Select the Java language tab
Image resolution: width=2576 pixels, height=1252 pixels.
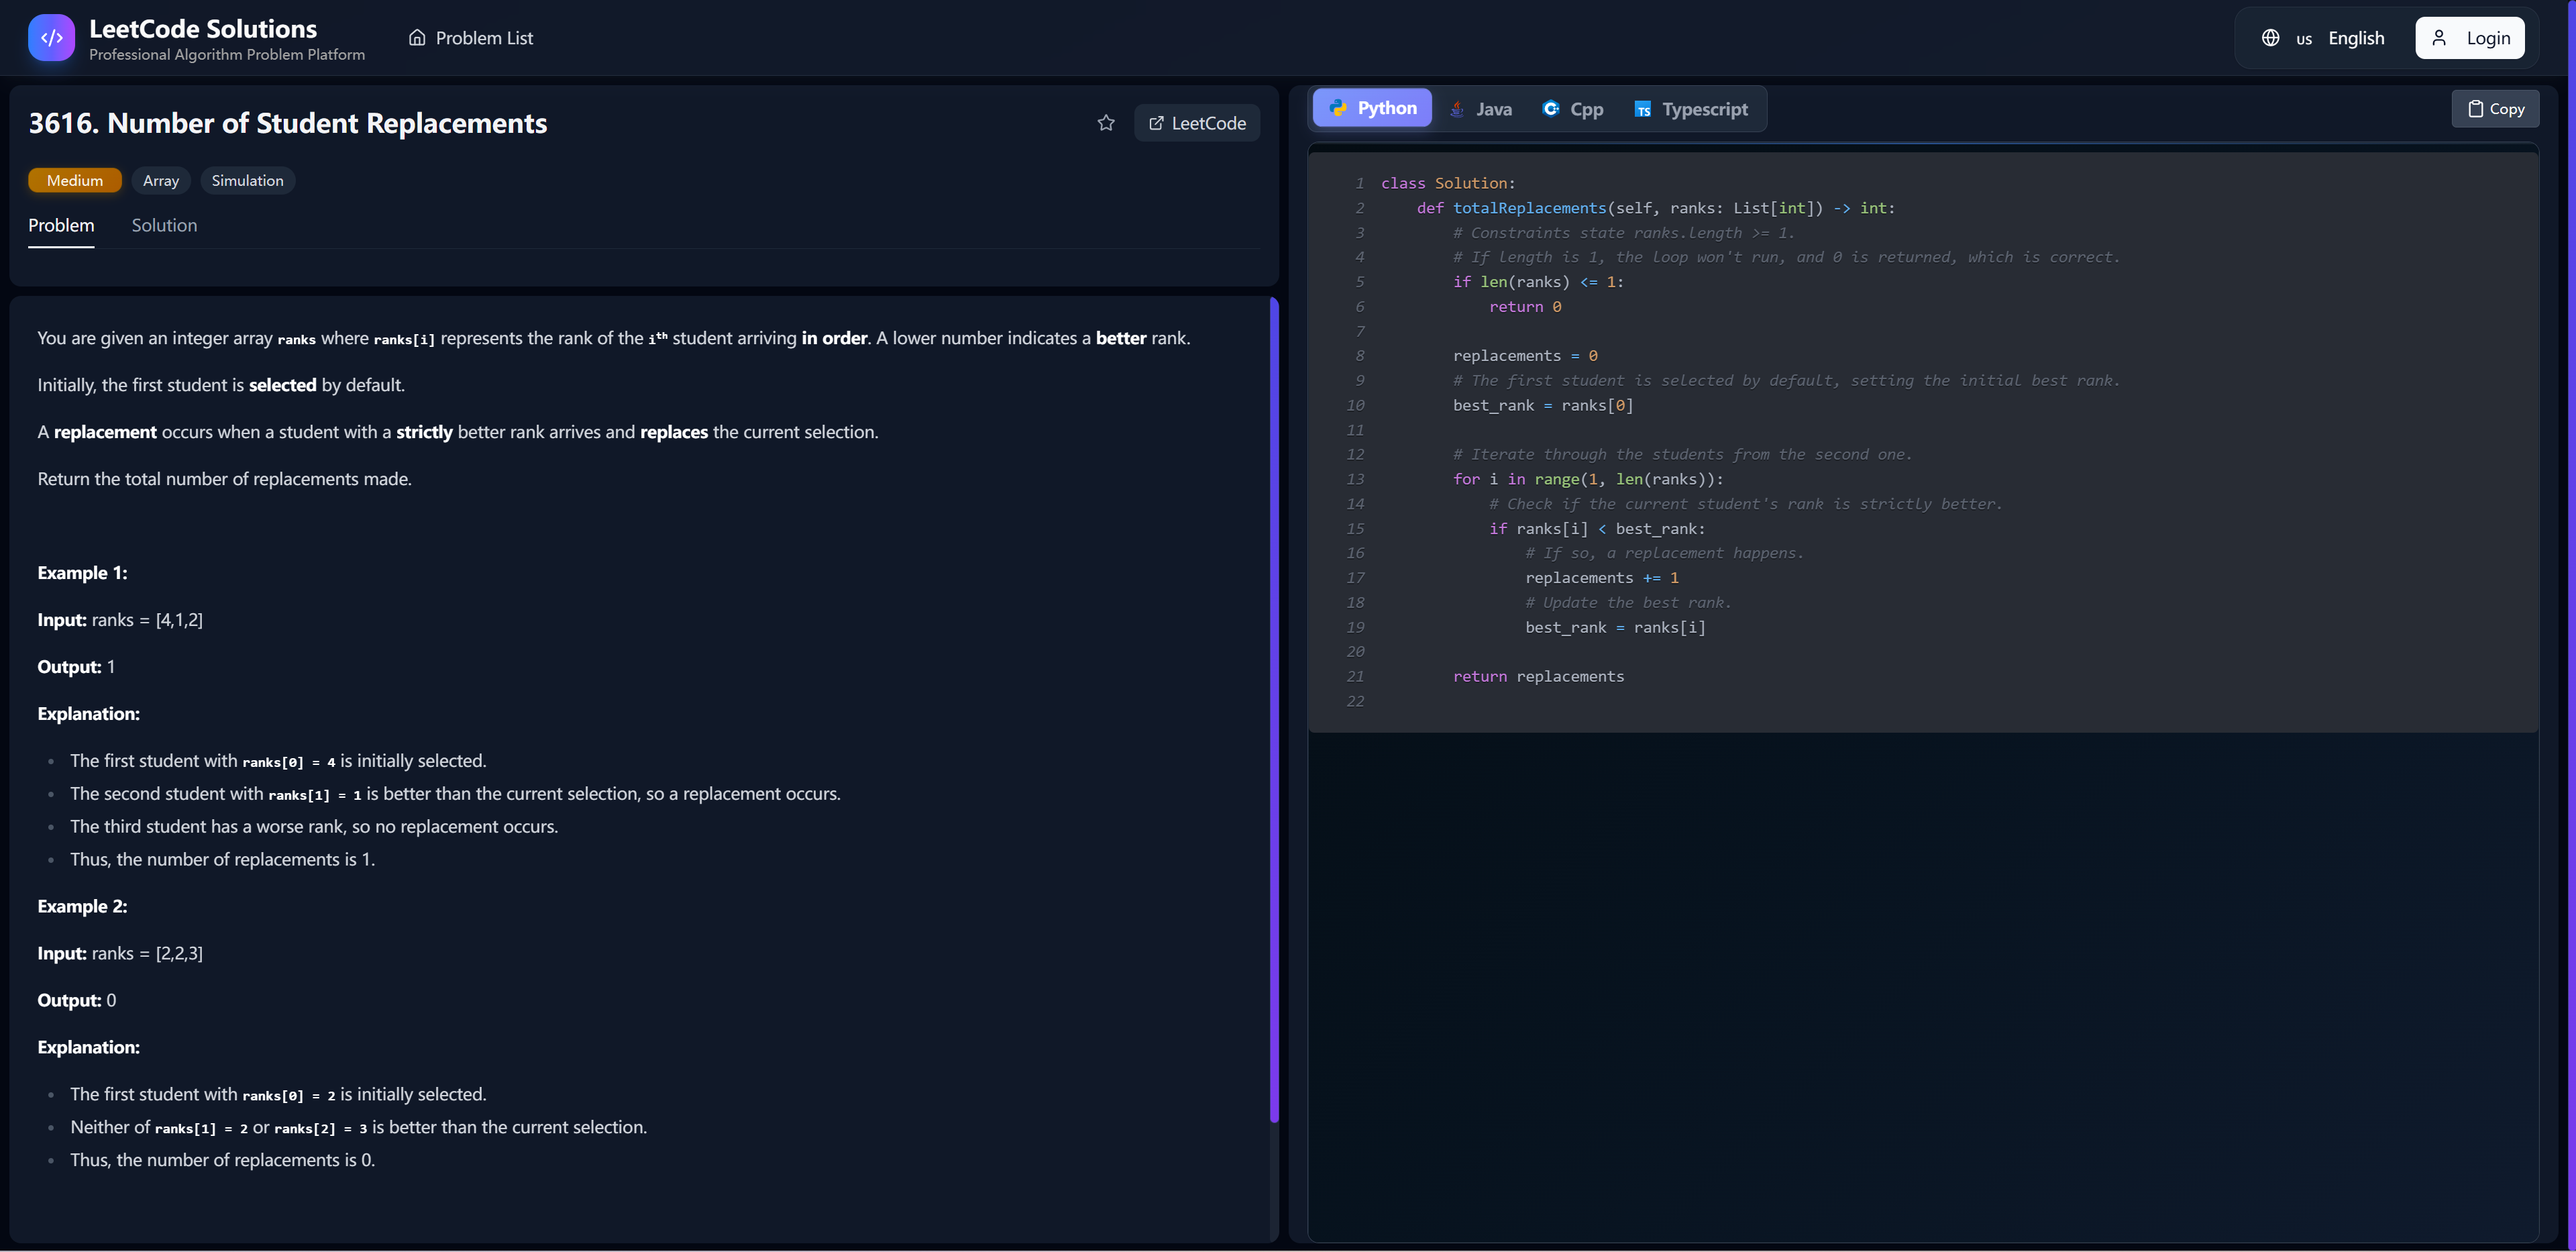coord(1481,109)
